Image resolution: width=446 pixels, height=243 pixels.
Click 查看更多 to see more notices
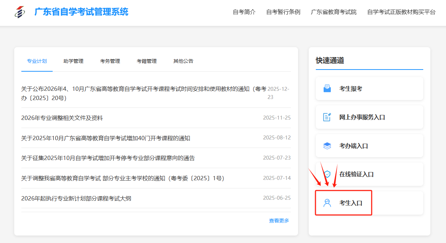(x=279, y=221)
